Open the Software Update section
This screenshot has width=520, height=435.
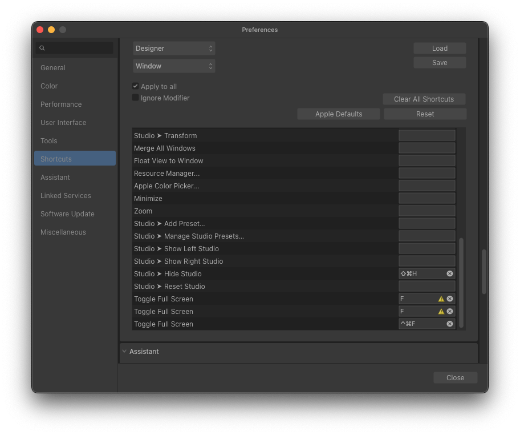(67, 214)
